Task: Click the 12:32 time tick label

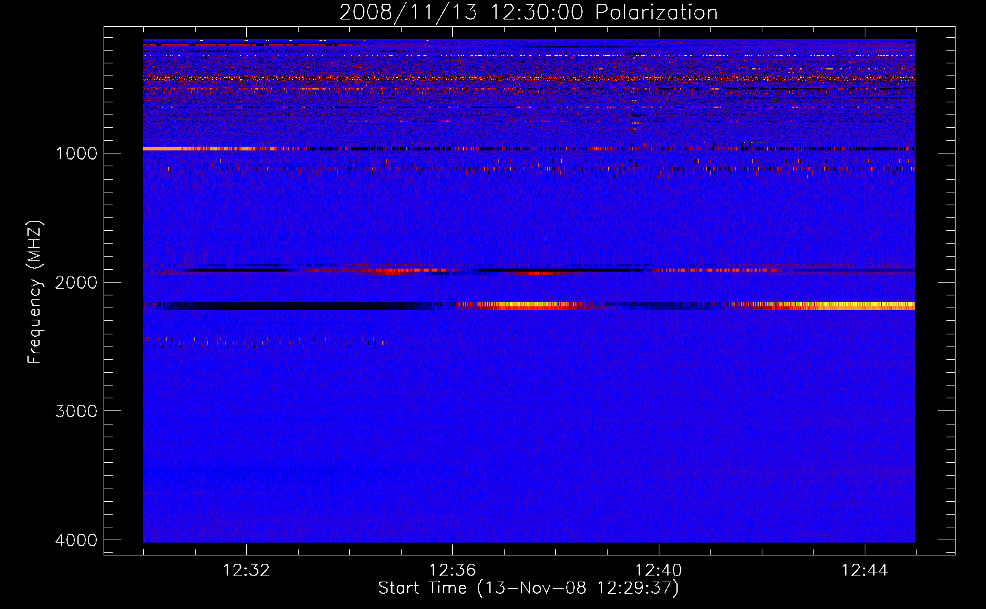Action: click(x=246, y=571)
